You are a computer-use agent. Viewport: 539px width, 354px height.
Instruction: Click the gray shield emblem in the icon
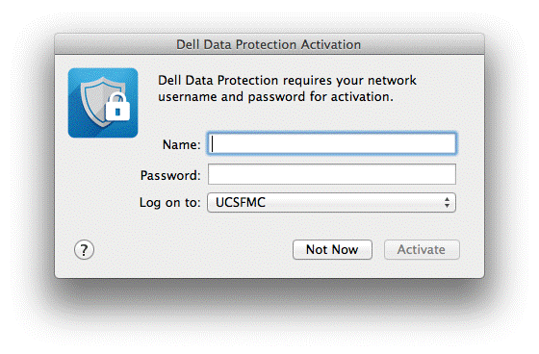tap(98, 102)
